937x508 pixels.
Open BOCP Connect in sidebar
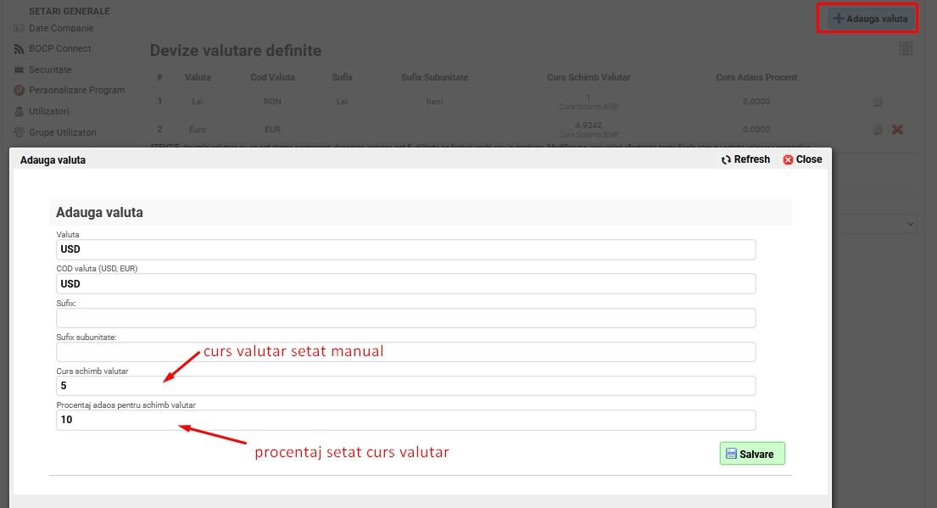click(x=59, y=48)
